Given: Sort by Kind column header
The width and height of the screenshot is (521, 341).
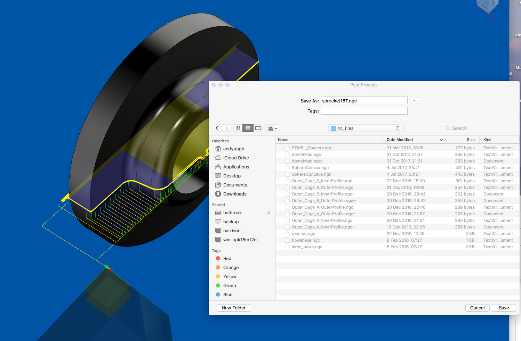Looking at the screenshot, I should [499, 140].
